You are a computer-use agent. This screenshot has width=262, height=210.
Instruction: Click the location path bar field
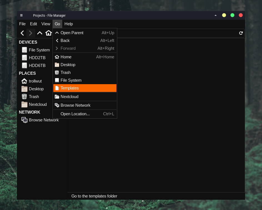click(178, 33)
